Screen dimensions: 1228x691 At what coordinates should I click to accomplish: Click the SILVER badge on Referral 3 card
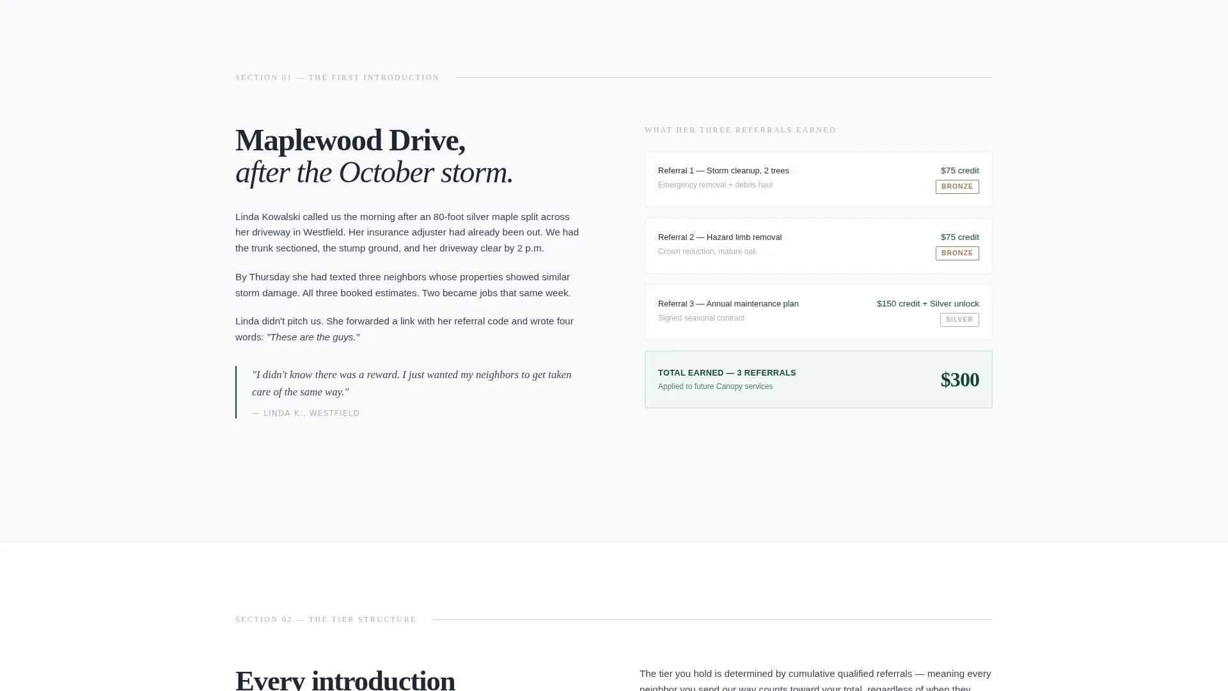[x=959, y=320]
